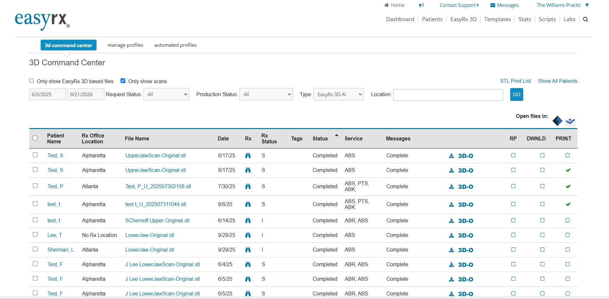Screen dimensions: 609x299
Task: Click download arrow in SChernoff Upper-Original row
Action: tap(451, 221)
